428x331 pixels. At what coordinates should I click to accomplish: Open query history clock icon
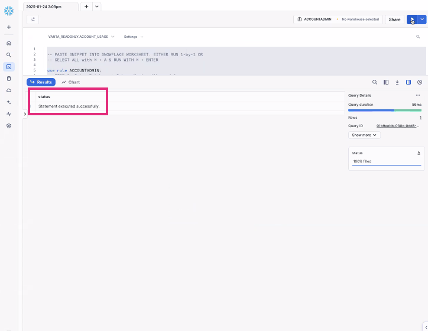coord(420,82)
